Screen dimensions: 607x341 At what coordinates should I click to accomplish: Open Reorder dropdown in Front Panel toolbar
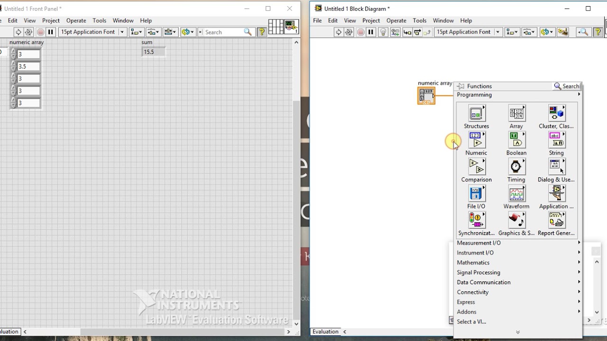coord(187,32)
